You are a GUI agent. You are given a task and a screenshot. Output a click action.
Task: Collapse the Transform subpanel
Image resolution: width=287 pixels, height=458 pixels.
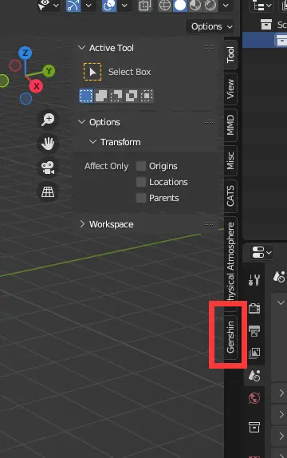92,142
